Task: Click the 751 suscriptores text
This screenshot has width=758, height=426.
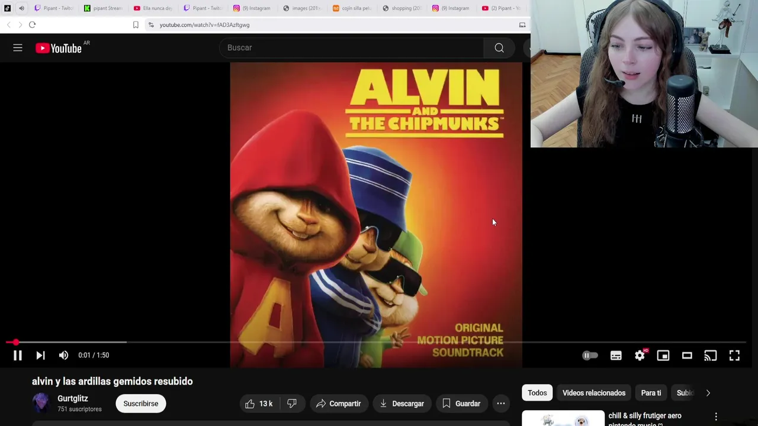Action: 79,409
